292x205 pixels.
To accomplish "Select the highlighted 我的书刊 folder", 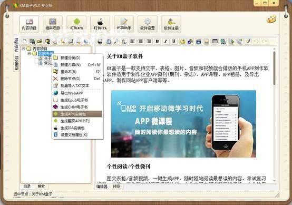I will [46, 54].
